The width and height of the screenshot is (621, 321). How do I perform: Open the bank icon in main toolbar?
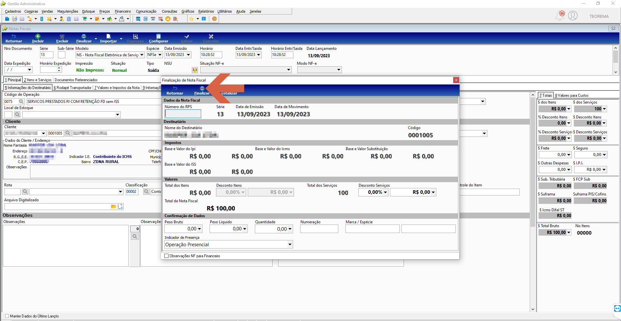tap(69, 19)
